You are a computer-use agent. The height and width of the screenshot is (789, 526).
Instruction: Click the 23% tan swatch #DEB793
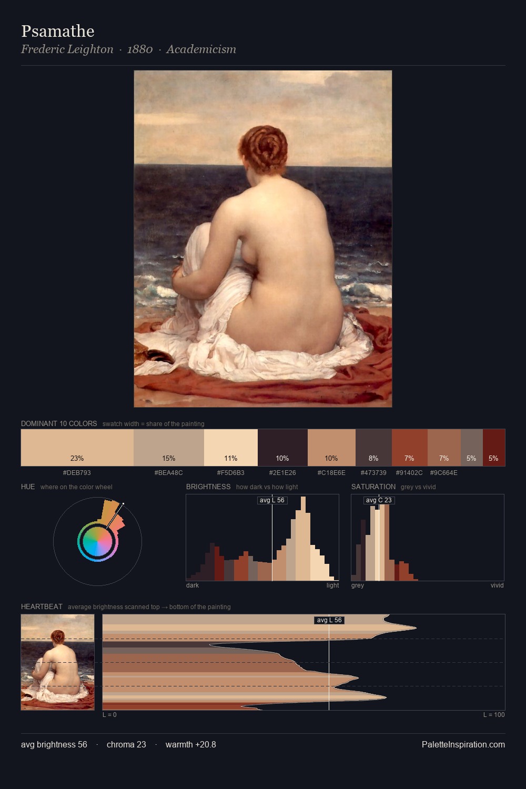pyautogui.click(x=77, y=448)
